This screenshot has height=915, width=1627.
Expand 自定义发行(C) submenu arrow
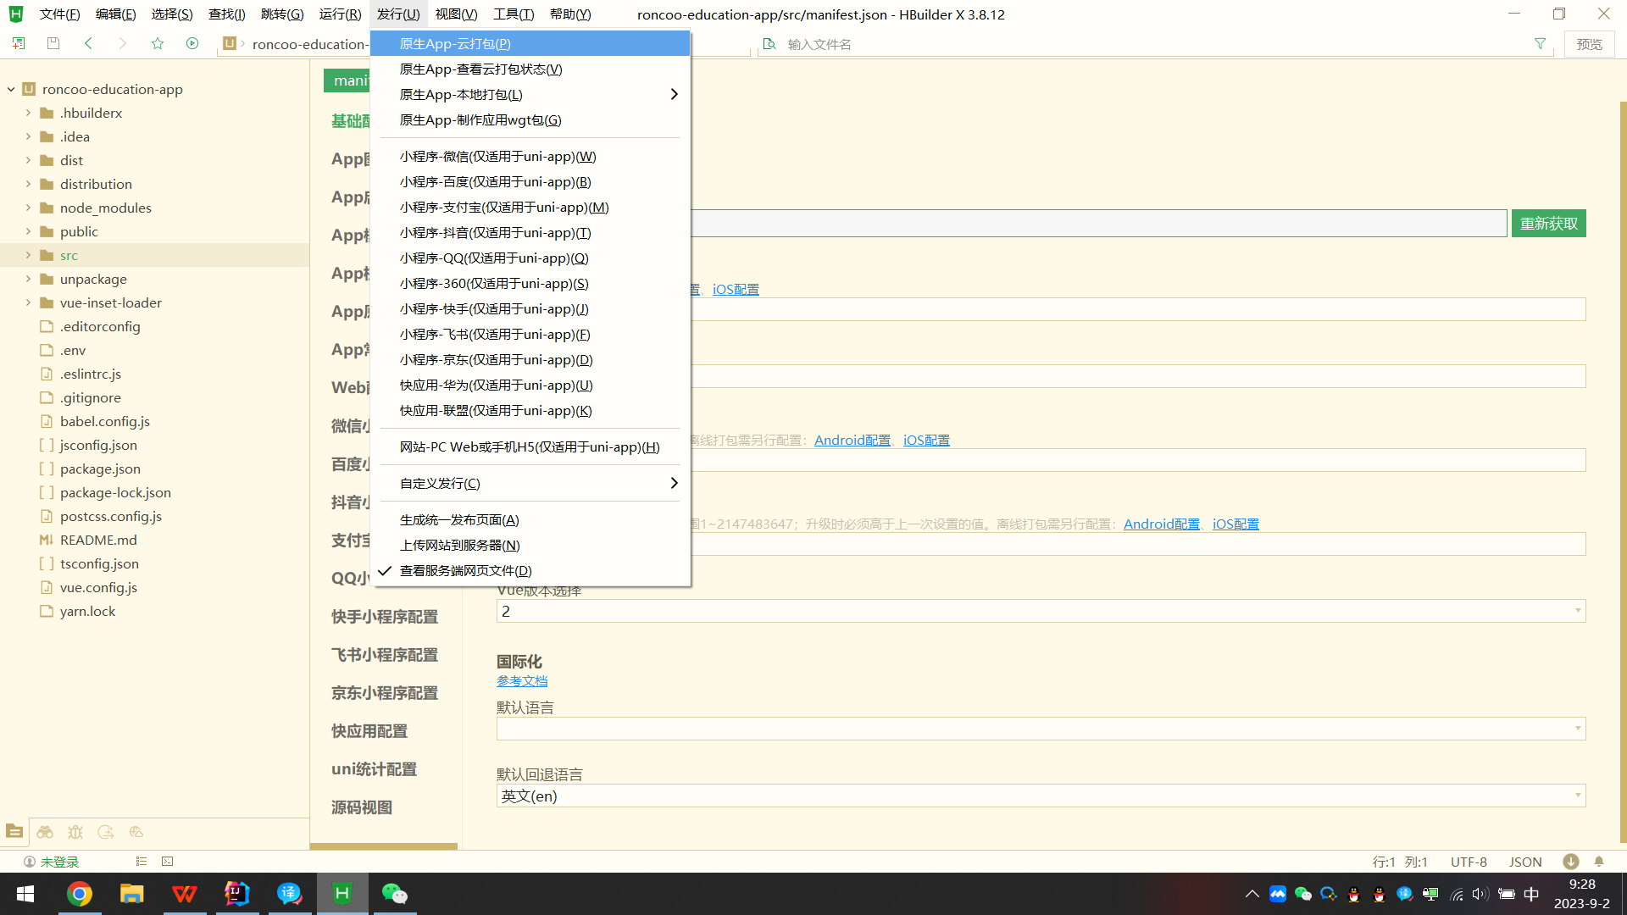tap(675, 483)
